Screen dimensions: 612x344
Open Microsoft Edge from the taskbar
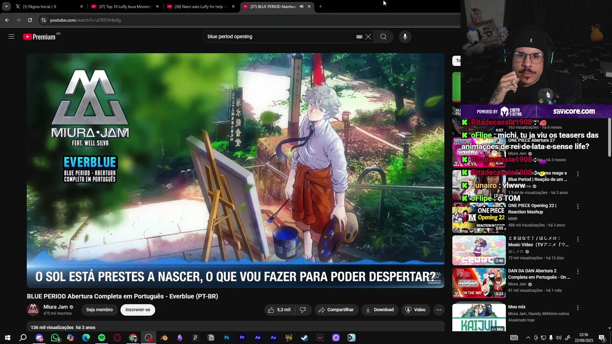[86, 337]
